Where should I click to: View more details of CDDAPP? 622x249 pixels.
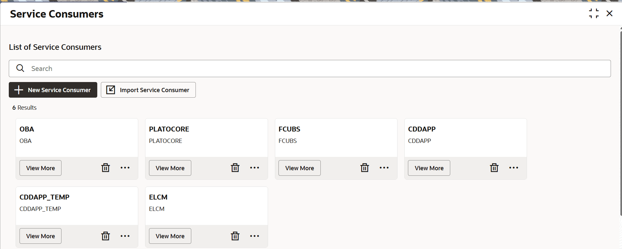point(429,168)
